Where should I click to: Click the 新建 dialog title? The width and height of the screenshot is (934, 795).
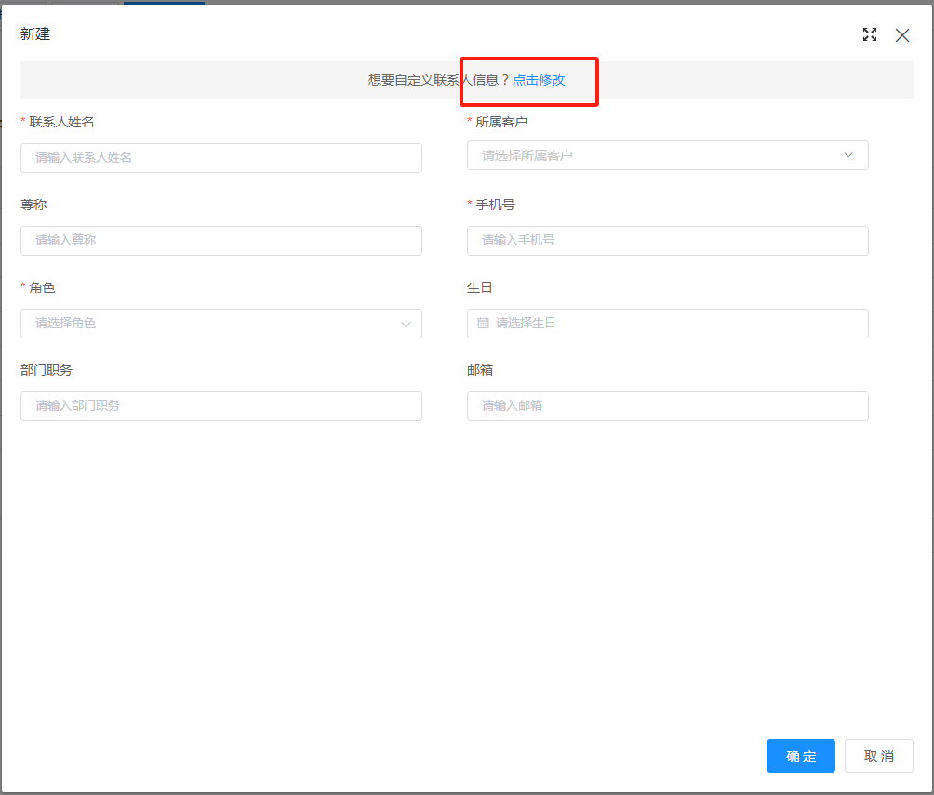[35, 34]
